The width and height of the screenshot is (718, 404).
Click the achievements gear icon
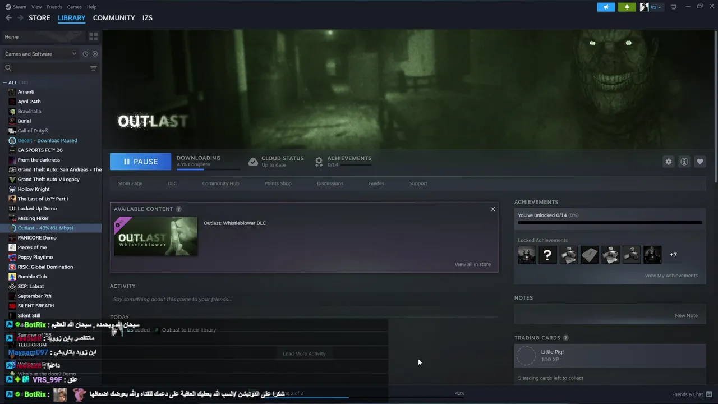click(319, 162)
